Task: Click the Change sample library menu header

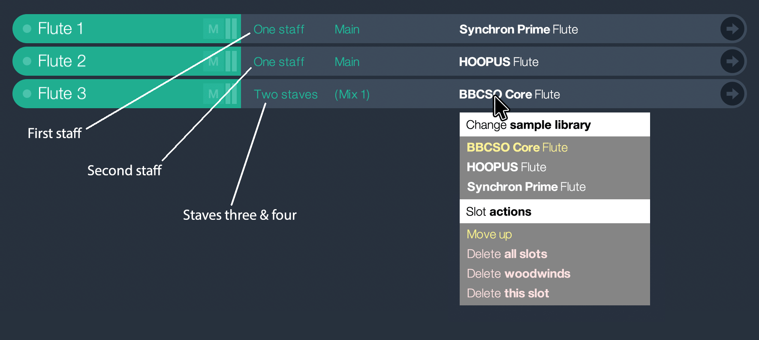Action: tap(555, 124)
